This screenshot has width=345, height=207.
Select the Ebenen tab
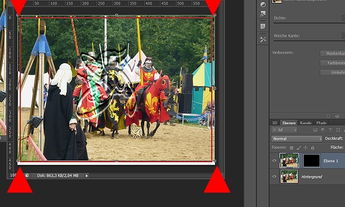point(289,122)
